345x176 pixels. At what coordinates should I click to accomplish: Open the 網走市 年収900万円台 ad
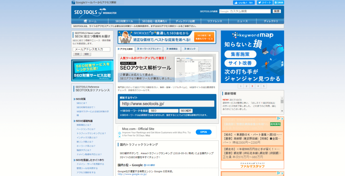click(x=252, y=153)
